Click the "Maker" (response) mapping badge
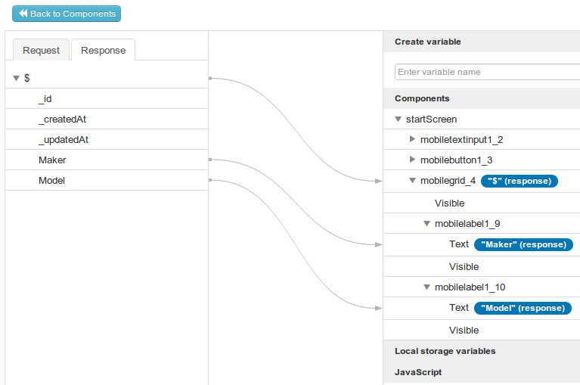 (x=523, y=244)
